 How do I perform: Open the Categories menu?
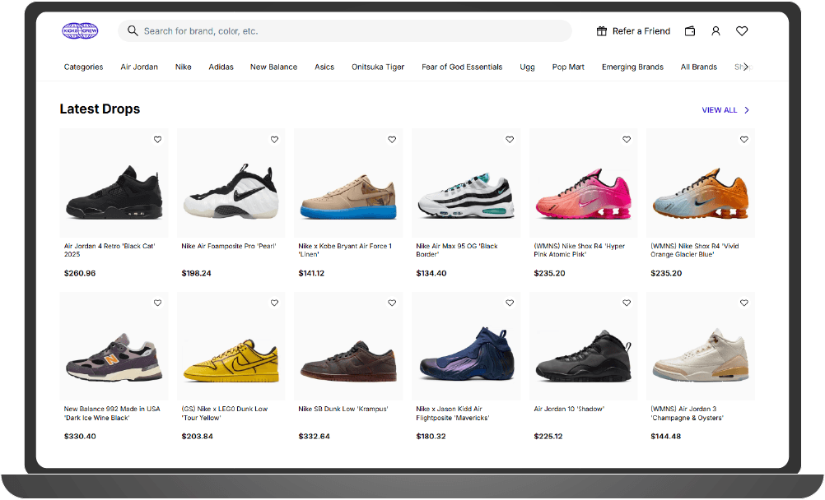(83, 67)
